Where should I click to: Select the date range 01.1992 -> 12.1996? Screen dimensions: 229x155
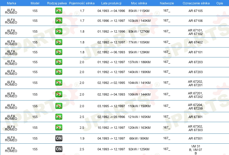coord(111,31)
